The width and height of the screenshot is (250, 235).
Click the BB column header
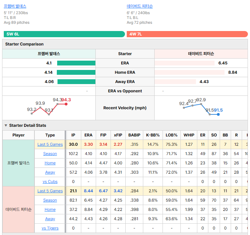(225, 135)
